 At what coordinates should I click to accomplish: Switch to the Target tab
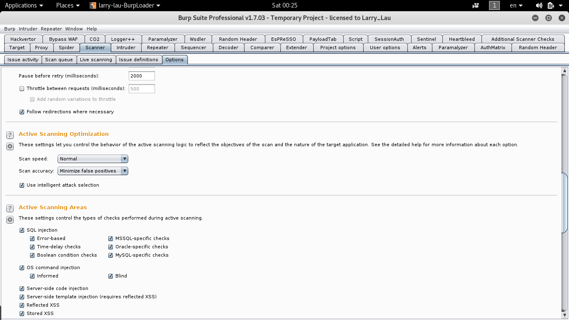(17, 47)
